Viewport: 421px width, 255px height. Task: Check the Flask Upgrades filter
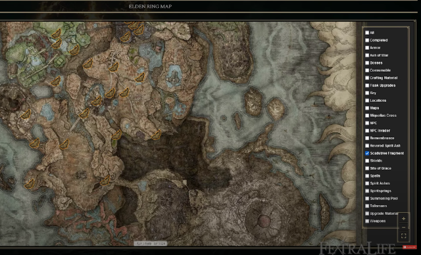(367, 85)
